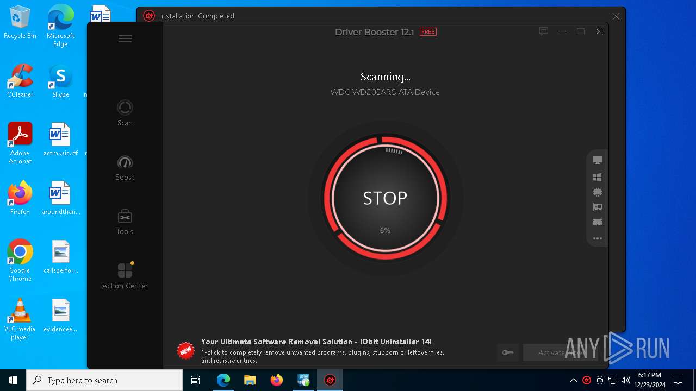The width and height of the screenshot is (696, 391).
Task: Select the expansion card category icon
Action: click(x=598, y=207)
